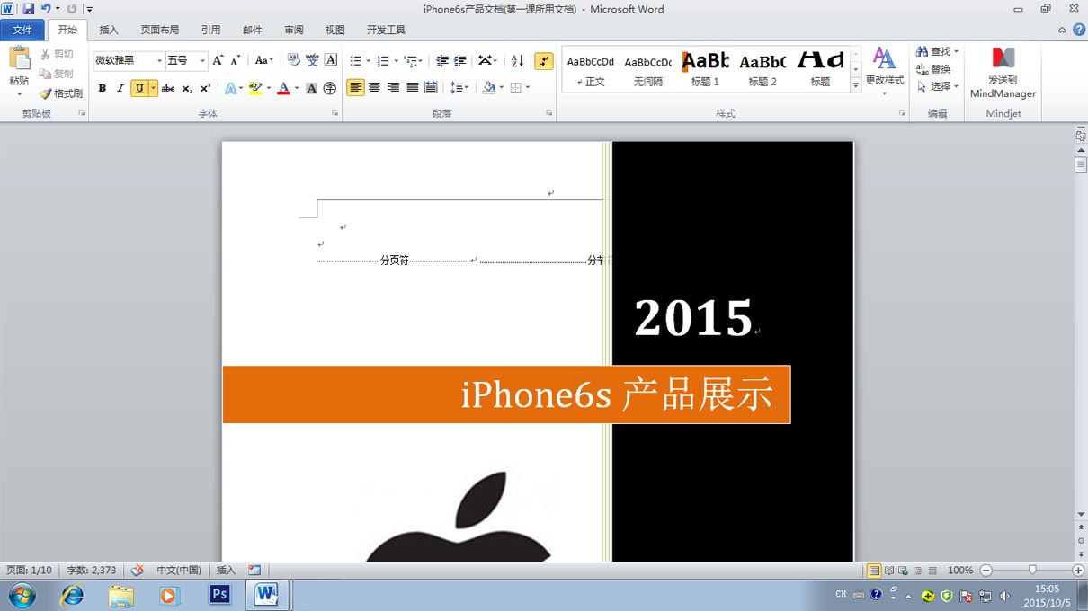Click the Enclose Characters icon
1088x611 pixels.
pos(330,88)
